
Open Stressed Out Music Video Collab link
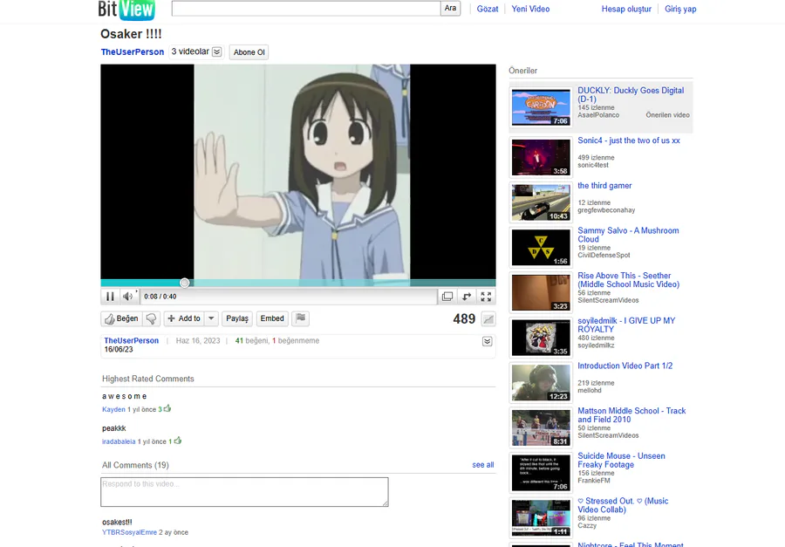[x=623, y=505]
